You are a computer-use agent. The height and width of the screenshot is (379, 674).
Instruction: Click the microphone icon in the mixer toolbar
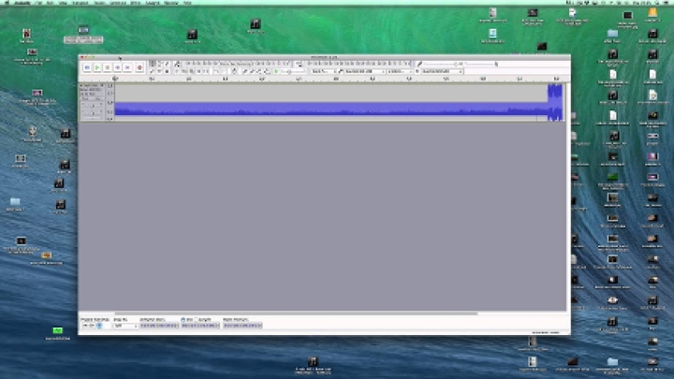[x=419, y=64]
